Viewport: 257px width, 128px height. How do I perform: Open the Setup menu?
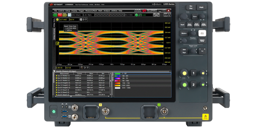point(68,11)
